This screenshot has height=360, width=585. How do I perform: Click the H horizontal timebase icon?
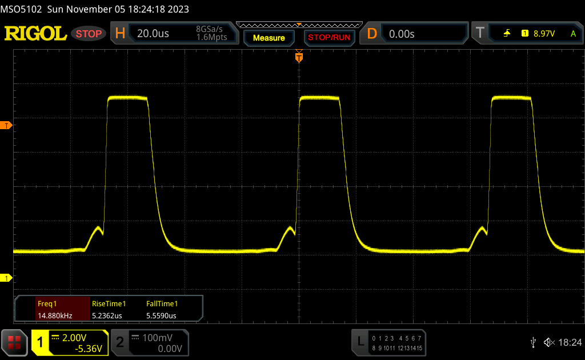click(x=120, y=34)
